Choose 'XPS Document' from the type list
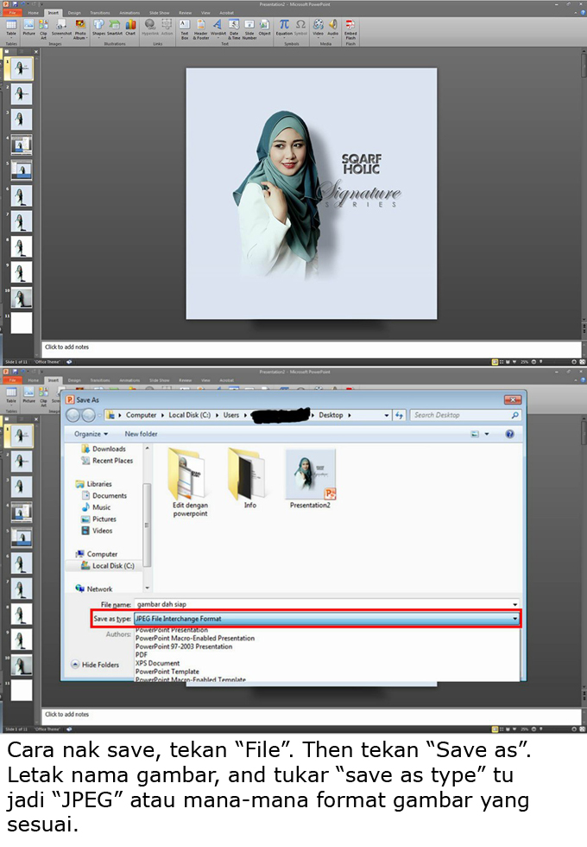The image size is (587, 847). click(x=157, y=664)
